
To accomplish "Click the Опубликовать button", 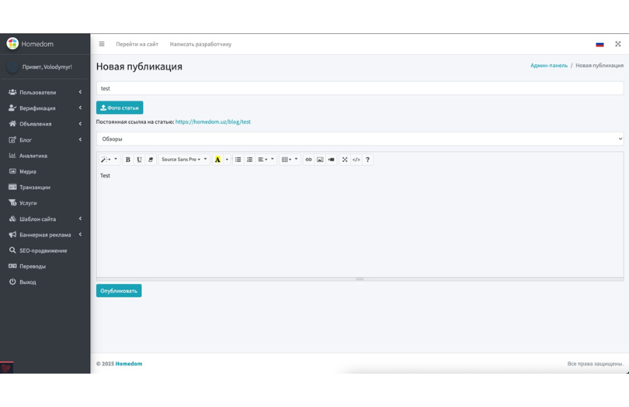I will pos(118,291).
